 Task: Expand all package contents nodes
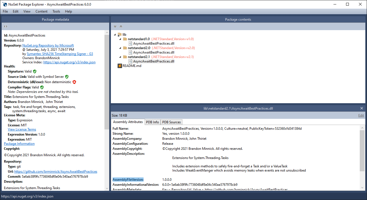coord(115,26)
